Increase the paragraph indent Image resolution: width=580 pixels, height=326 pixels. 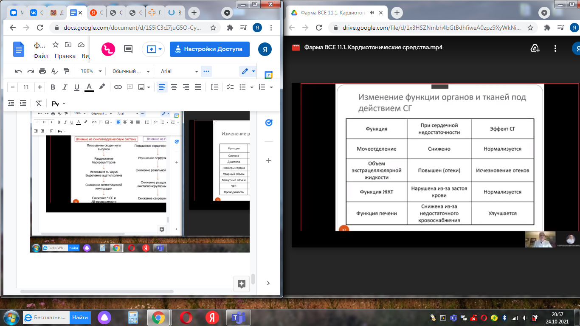point(23,103)
